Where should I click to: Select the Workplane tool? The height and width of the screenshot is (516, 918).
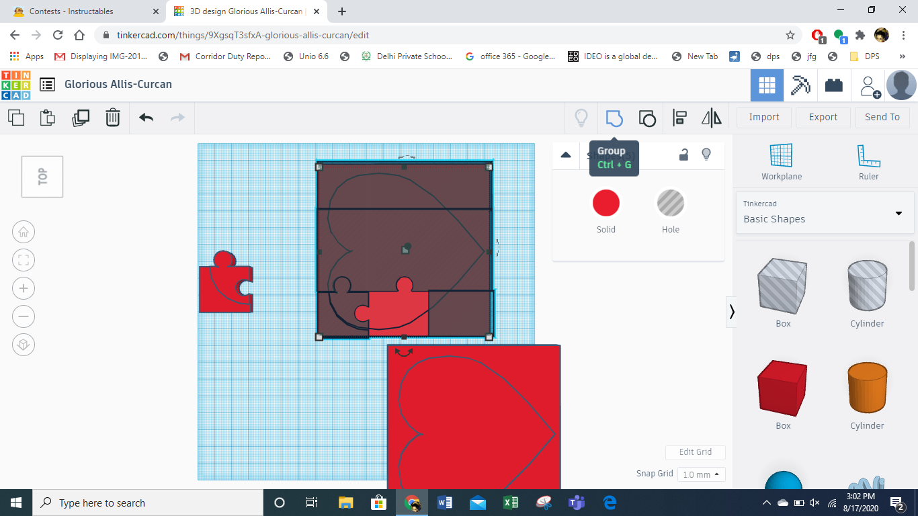tap(782, 163)
